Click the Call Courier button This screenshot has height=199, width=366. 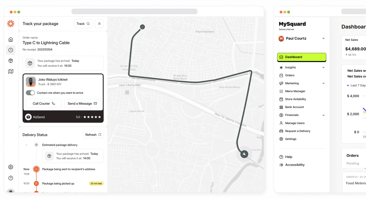pyautogui.click(x=44, y=103)
